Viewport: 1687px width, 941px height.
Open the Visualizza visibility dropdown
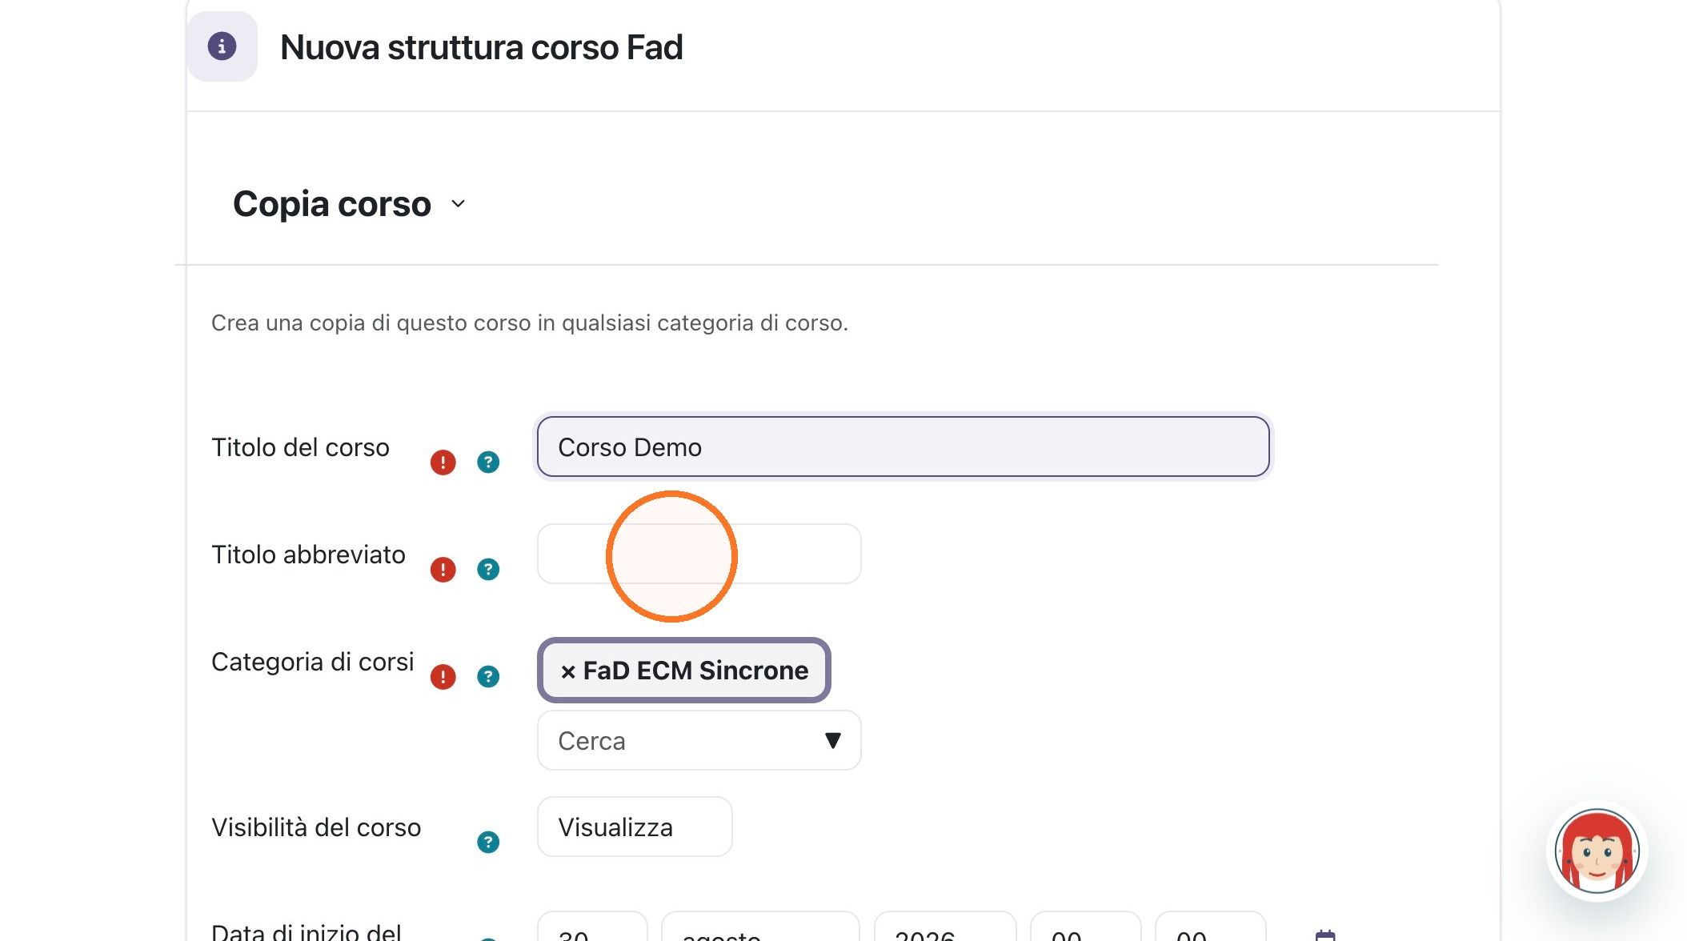pyautogui.click(x=635, y=827)
